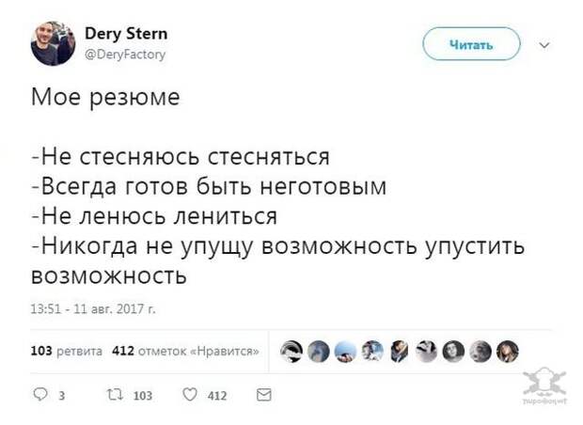Open the @DeryFactory handle link
The image size is (583, 425).
point(125,55)
